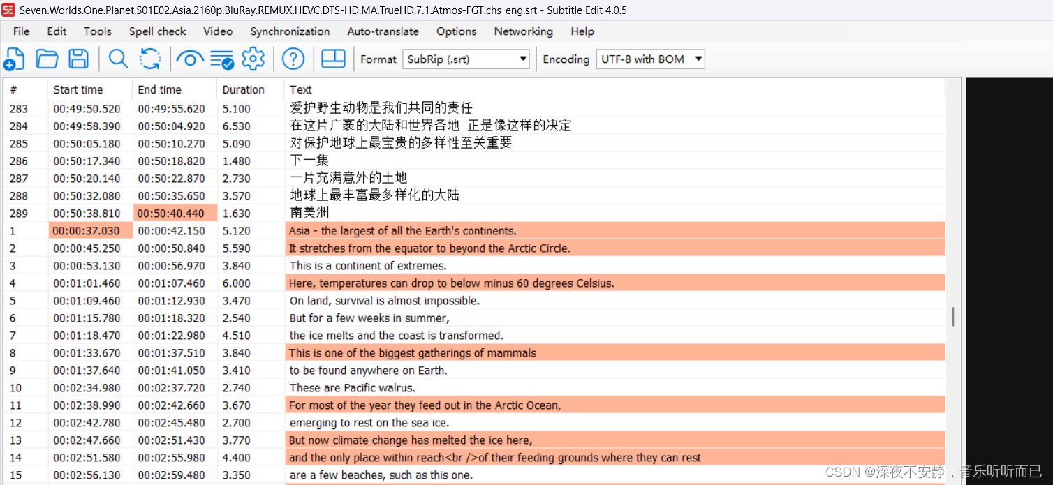This screenshot has width=1053, height=485.
Task: Select line "These are Pacific walrus."
Action: click(615, 388)
